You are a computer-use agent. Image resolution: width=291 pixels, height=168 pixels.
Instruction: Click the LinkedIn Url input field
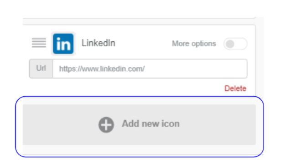[150, 69]
